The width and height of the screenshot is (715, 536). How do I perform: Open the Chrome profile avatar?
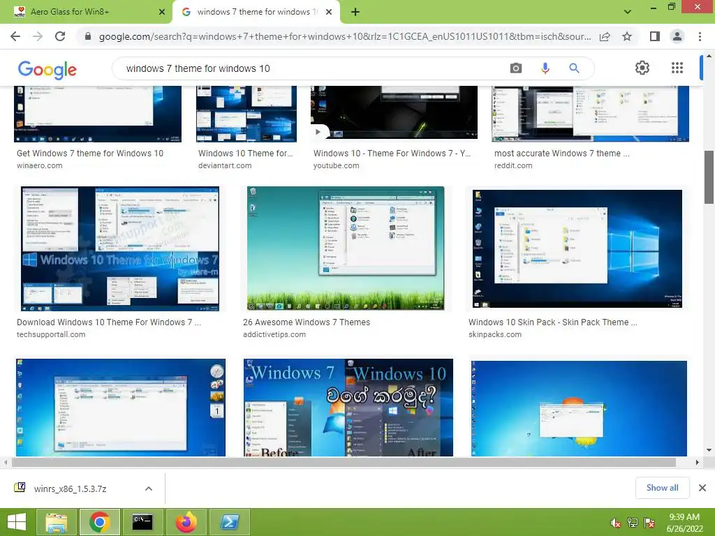click(677, 36)
